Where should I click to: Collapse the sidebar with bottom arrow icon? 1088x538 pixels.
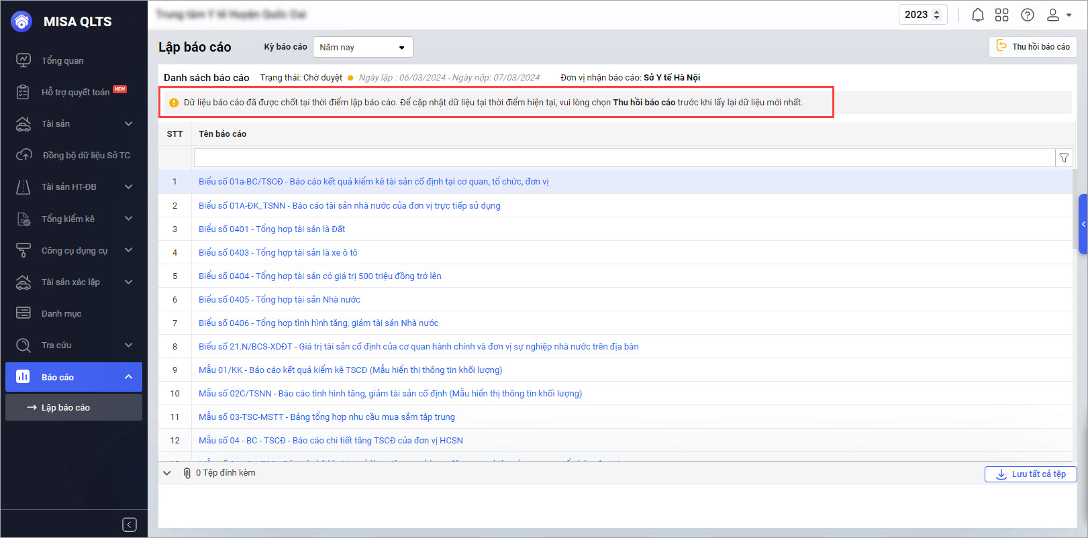click(130, 525)
